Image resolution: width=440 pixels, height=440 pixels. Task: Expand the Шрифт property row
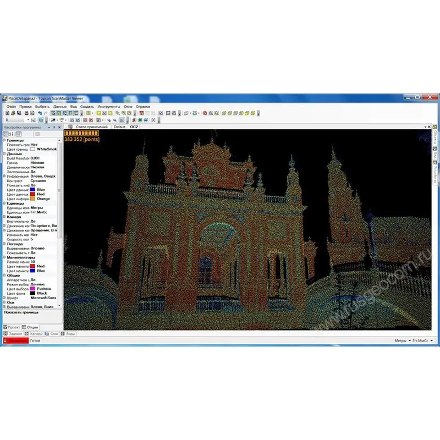coord(4,298)
